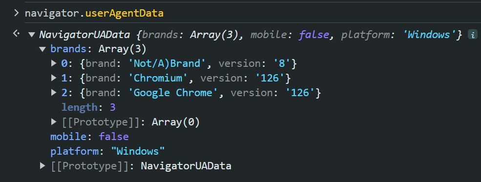
Task: Expand the [[Prototype]]: Array(0) node
Action: pyautogui.click(x=54, y=122)
